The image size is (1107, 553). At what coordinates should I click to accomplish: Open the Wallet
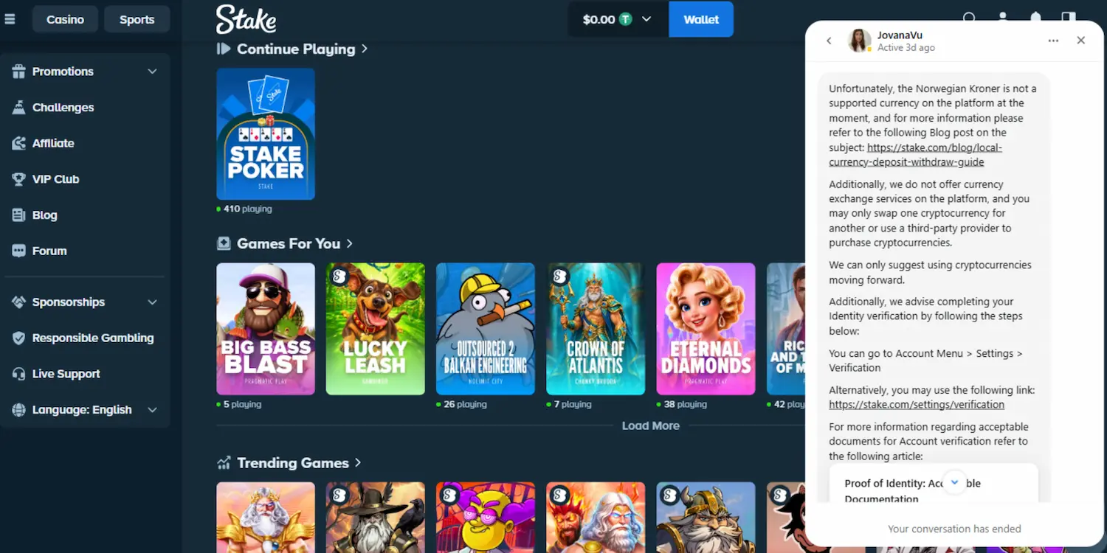(701, 19)
